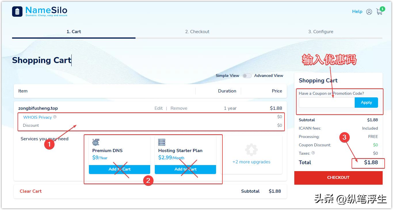Go to the 3. Configure step
393x210 pixels.
321,32
